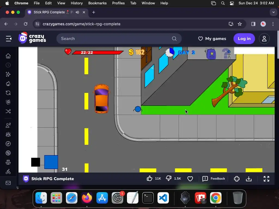Open the Chrome profile avatar

click(x=263, y=24)
